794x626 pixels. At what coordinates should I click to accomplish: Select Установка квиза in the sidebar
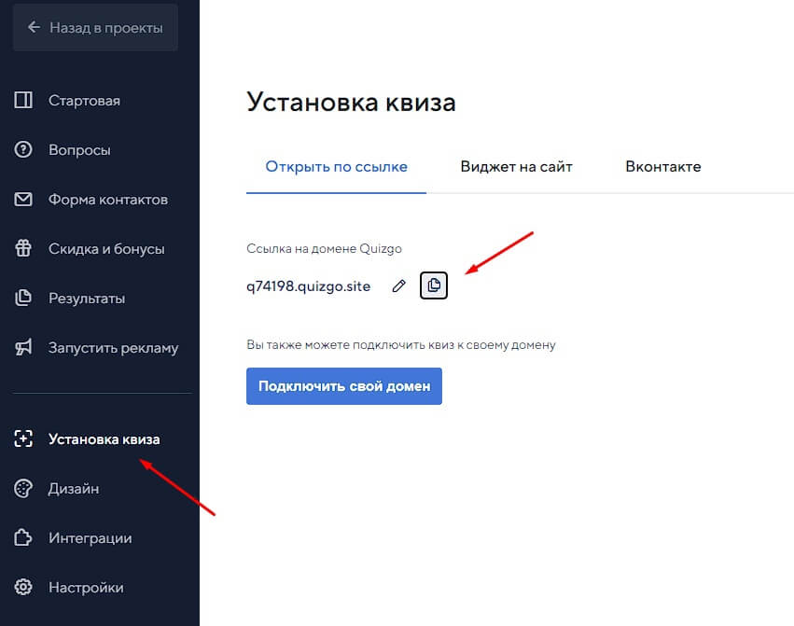coord(104,439)
